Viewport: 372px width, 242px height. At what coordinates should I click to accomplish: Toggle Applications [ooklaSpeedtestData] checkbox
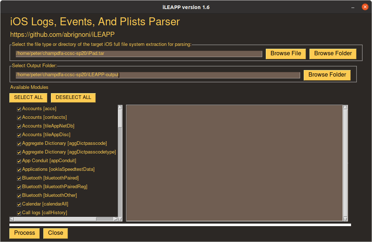19,169
